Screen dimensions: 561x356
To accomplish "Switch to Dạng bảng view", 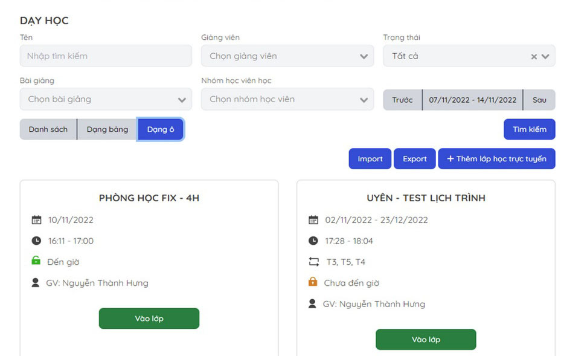I will [107, 129].
